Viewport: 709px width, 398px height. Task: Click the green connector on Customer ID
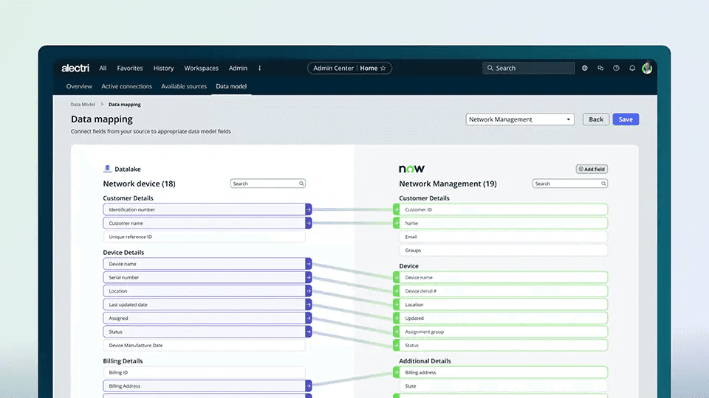click(x=397, y=209)
